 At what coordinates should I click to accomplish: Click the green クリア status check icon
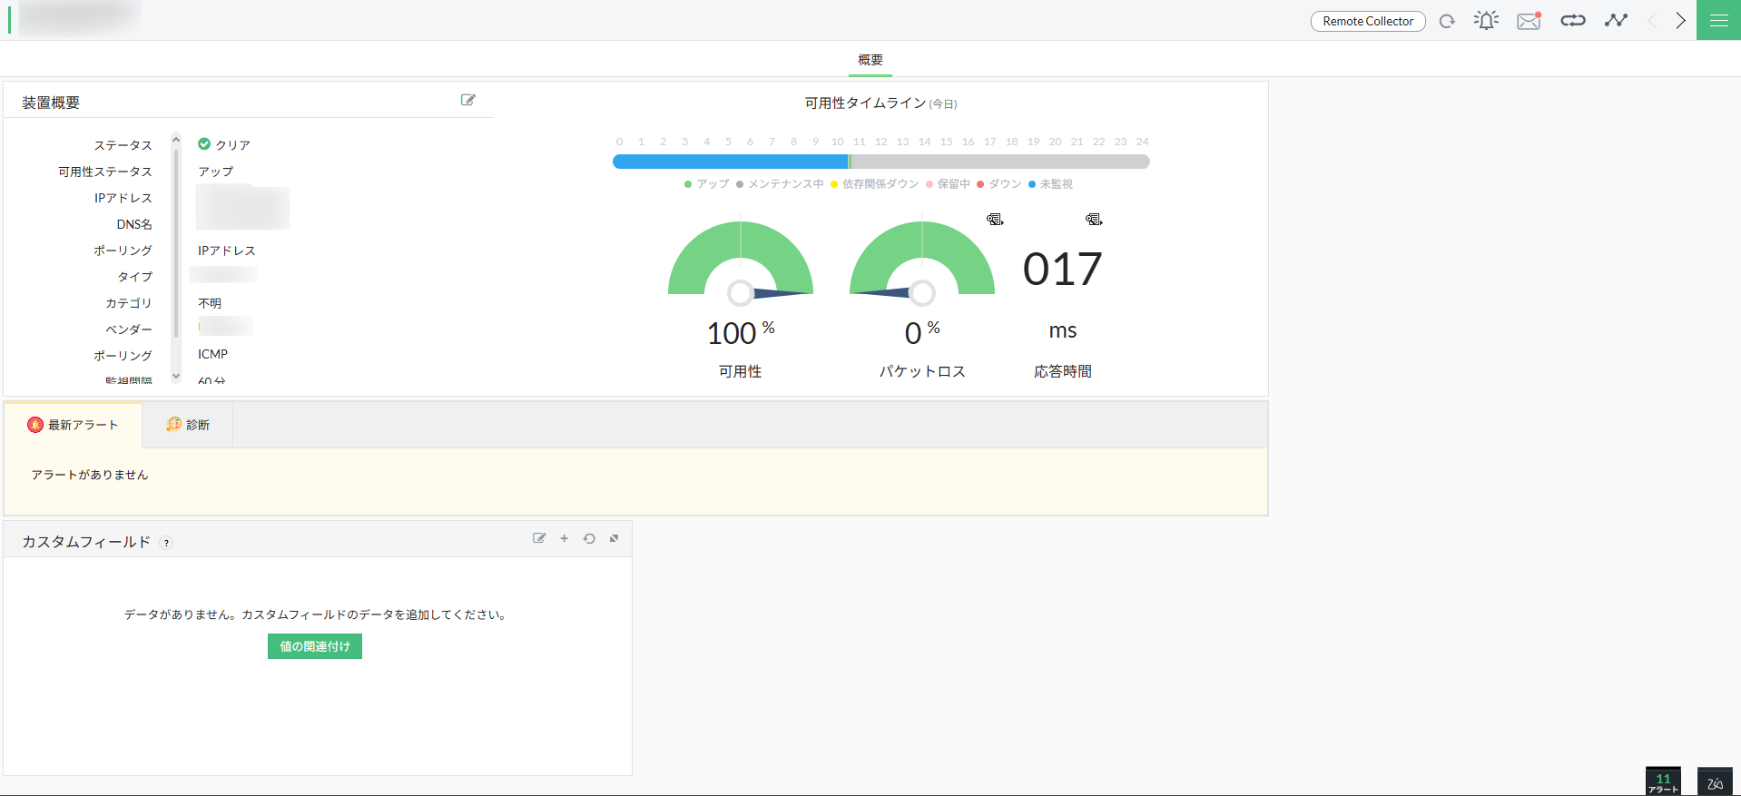[x=204, y=144]
